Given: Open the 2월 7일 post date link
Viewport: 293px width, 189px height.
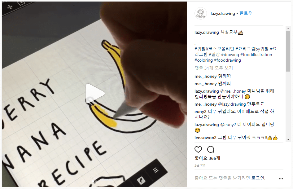Looking at the screenshot, I should [199, 165].
